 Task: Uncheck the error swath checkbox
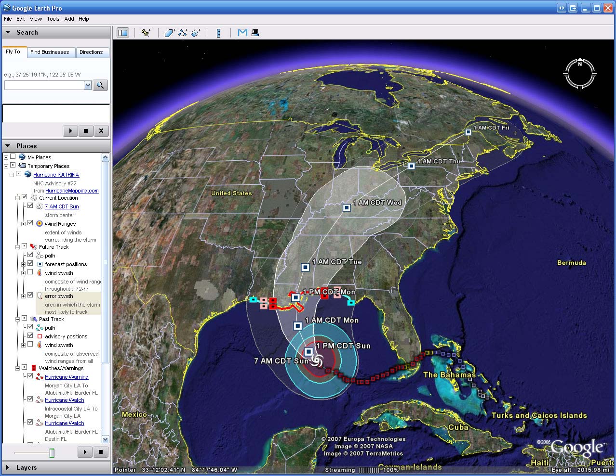click(30, 295)
